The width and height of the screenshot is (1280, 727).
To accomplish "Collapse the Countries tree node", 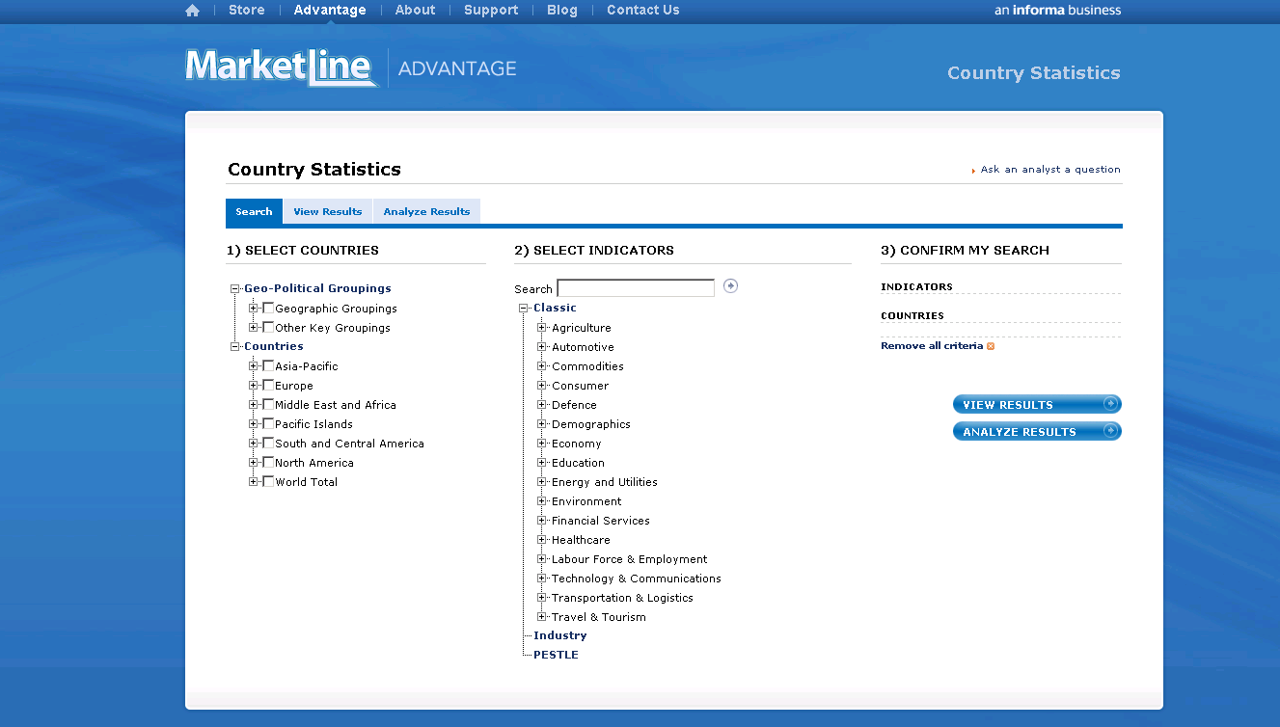I will (x=234, y=346).
